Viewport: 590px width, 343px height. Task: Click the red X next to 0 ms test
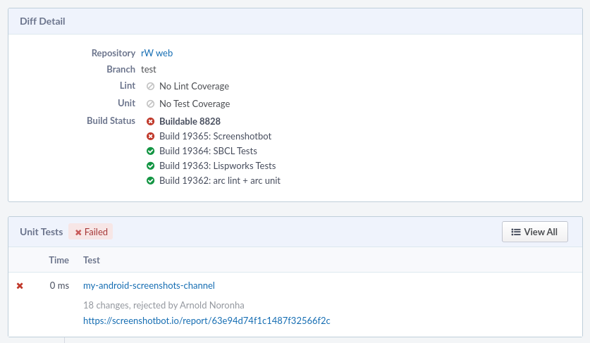20,286
